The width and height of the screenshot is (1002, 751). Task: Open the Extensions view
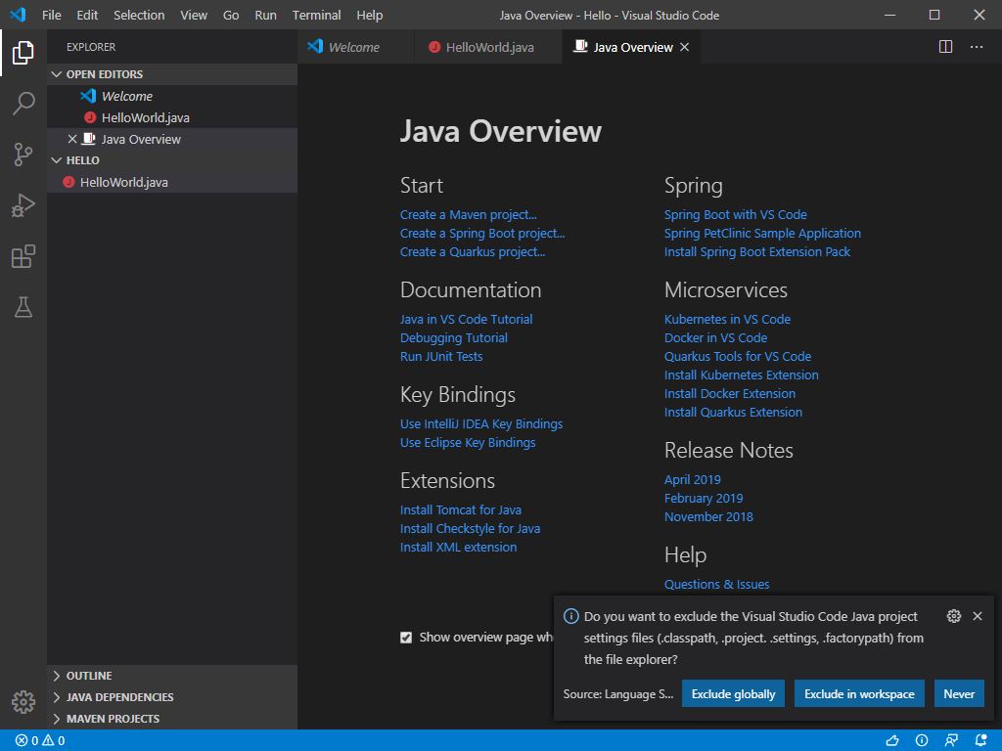coord(23,257)
